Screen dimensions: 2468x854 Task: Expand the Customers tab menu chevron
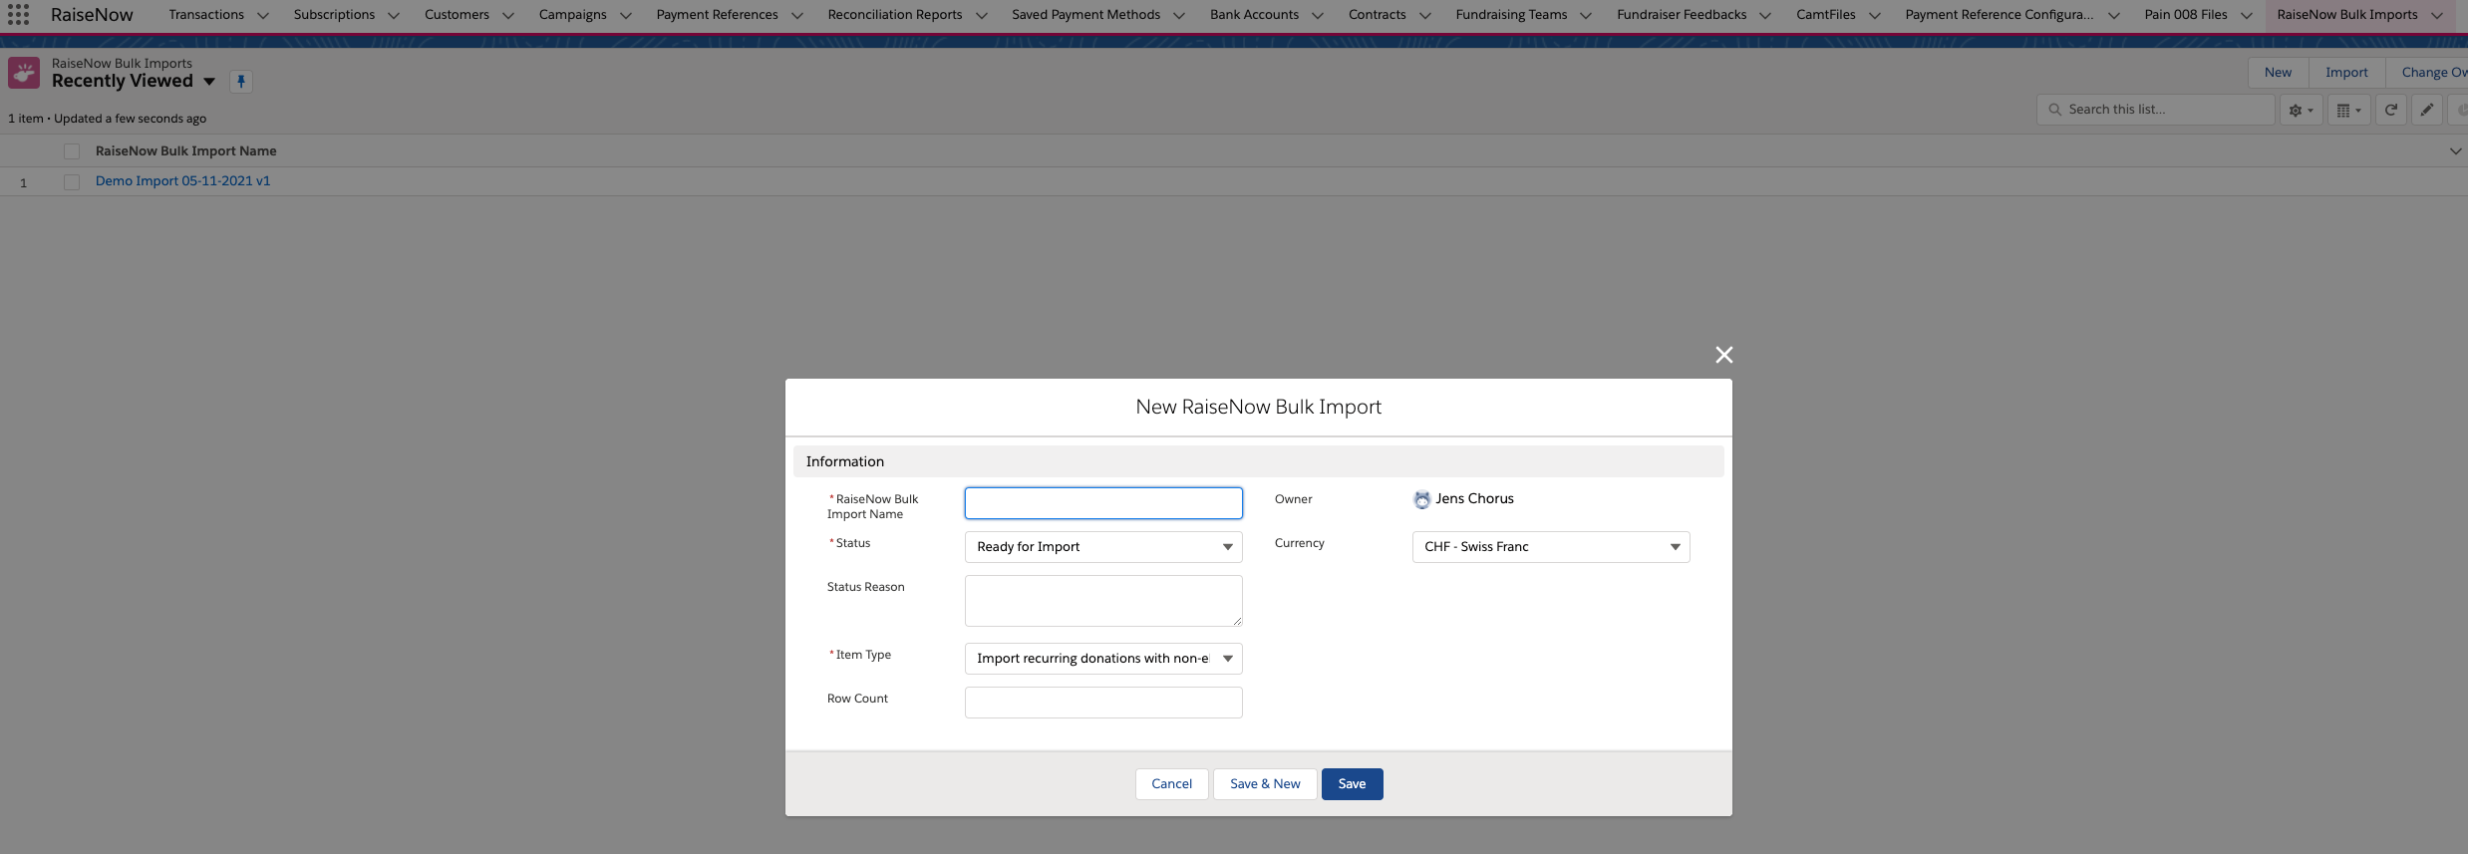click(508, 15)
